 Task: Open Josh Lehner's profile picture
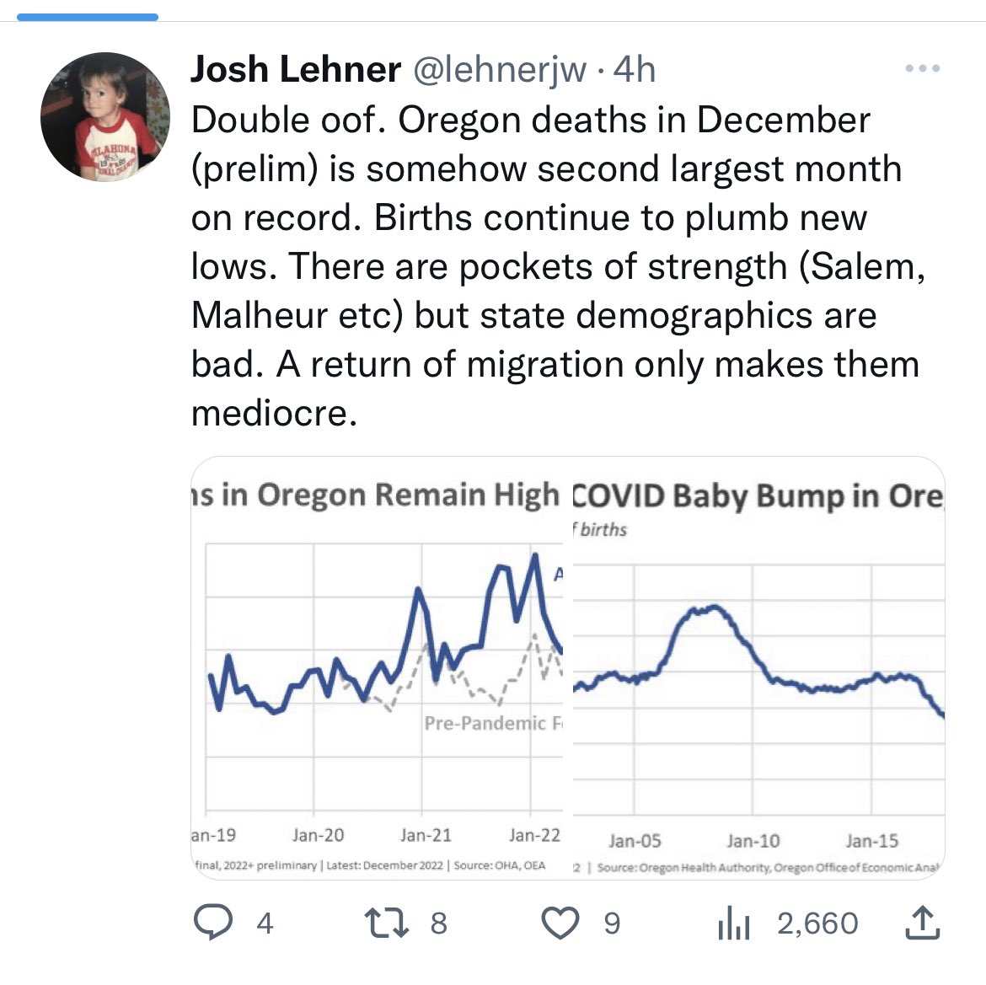click(104, 116)
